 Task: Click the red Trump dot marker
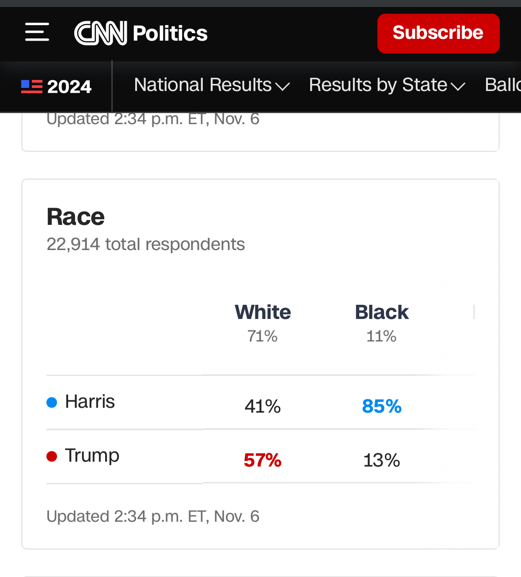(x=52, y=456)
